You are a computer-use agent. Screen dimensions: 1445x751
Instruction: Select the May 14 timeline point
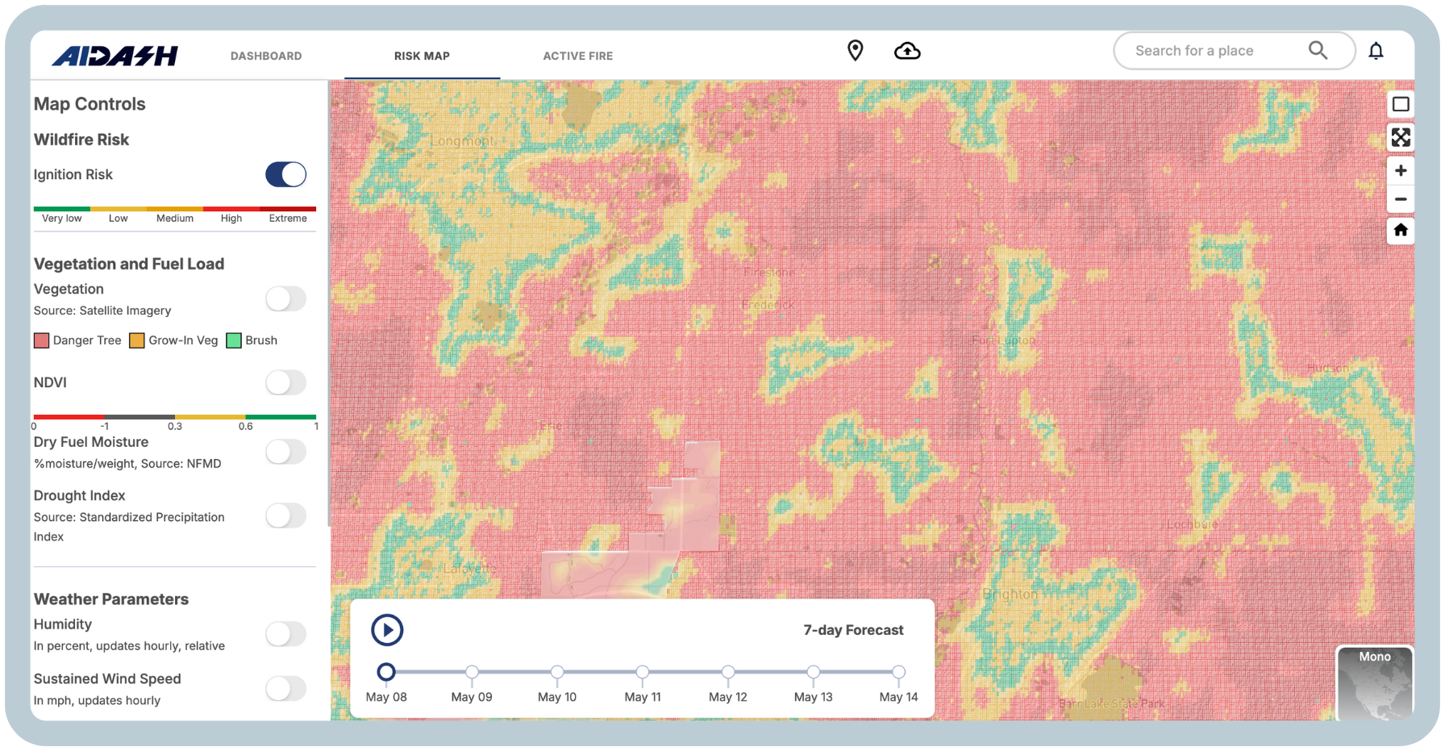tap(898, 672)
